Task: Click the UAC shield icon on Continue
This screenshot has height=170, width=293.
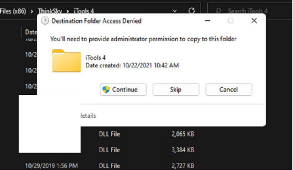Action: click(106, 89)
